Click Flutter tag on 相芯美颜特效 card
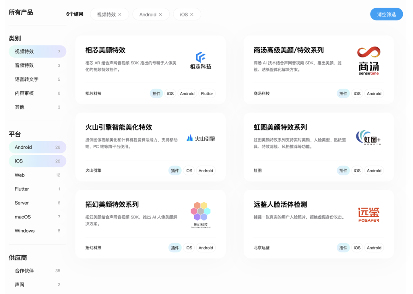Screen dimensions: 413x294 tap(207, 94)
